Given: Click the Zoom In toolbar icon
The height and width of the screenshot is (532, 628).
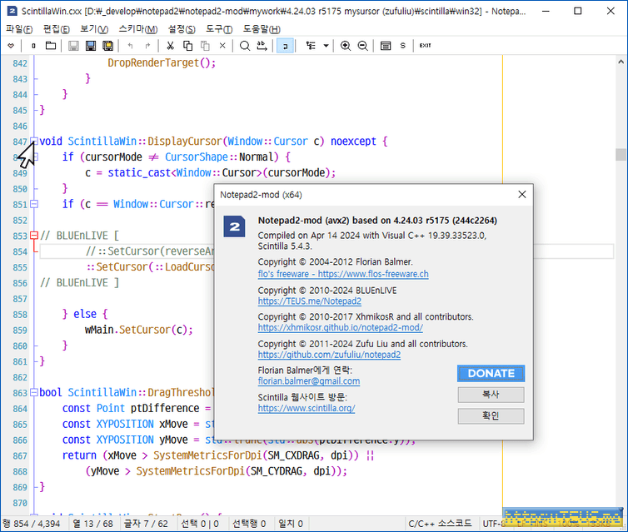Looking at the screenshot, I should (346, 45).
